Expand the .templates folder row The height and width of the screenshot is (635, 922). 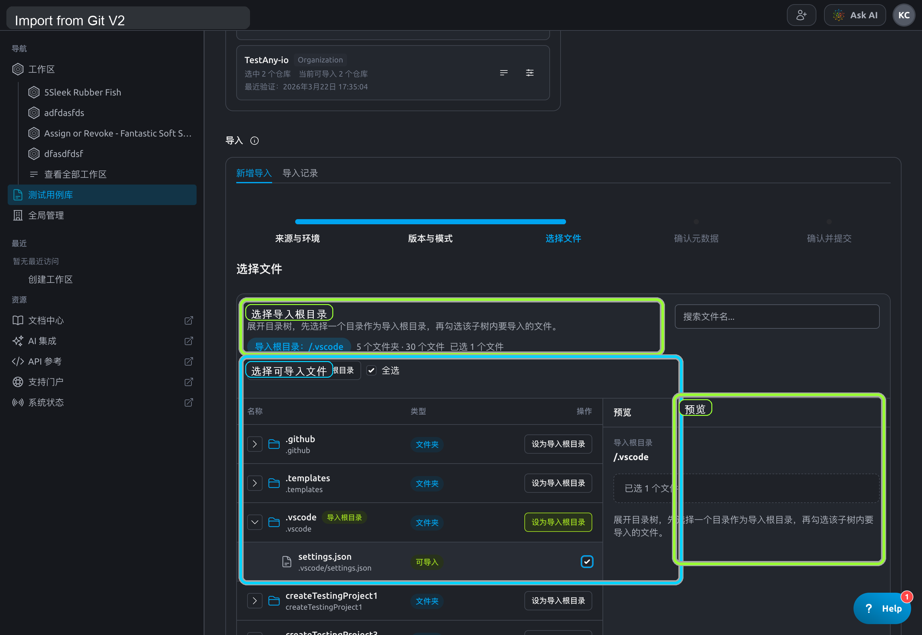coord(255,483)
